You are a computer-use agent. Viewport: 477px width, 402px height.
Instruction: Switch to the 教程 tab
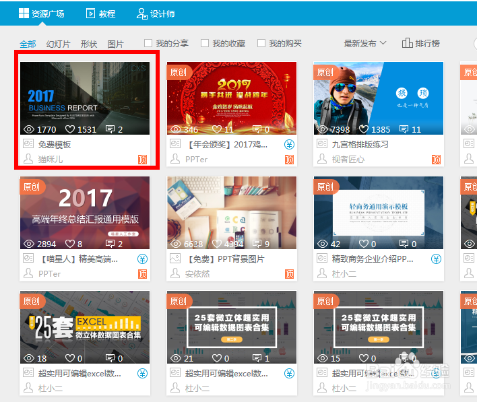click(100, 13)
